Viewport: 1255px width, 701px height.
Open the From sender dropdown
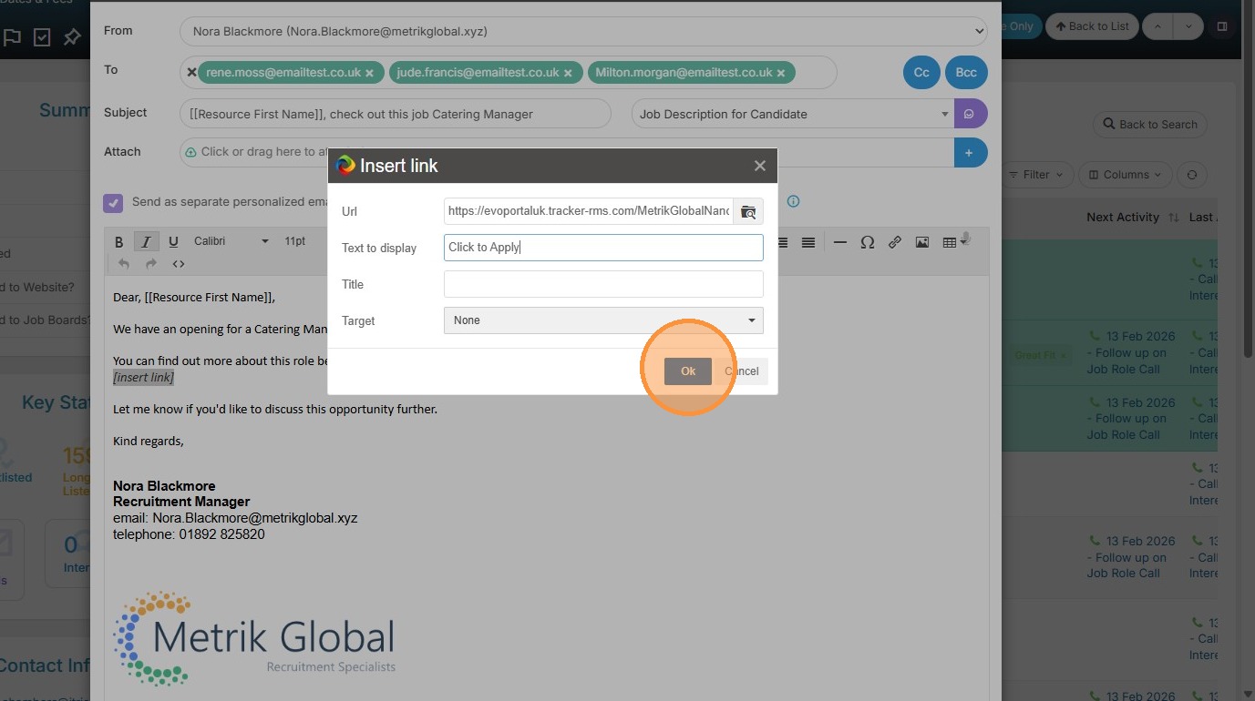(583, 31)
